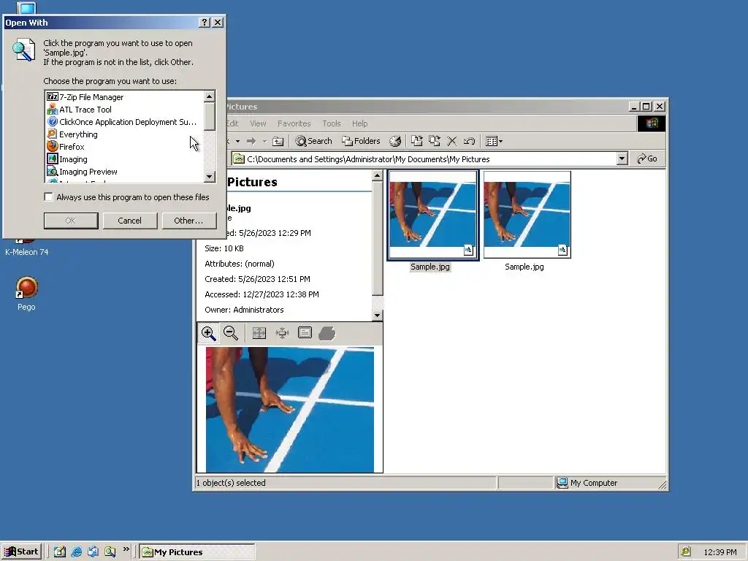Image resolution: width=748 pixels, height=561 pixels.
Task: Click the Move To toolbar icon
Action: click(417, 141)
